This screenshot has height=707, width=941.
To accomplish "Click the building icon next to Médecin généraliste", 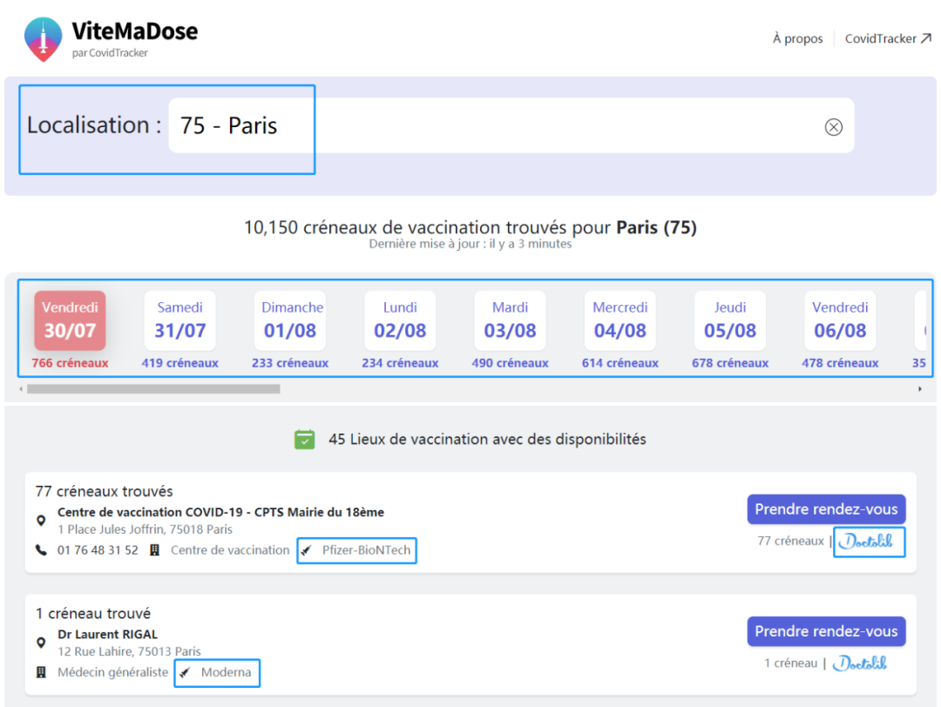I will pos(41,673).
